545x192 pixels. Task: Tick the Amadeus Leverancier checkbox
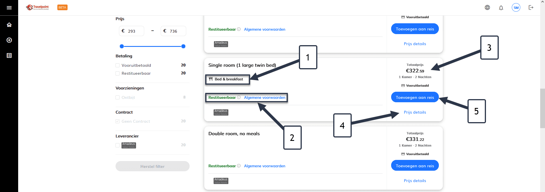(x=118, y=145)
